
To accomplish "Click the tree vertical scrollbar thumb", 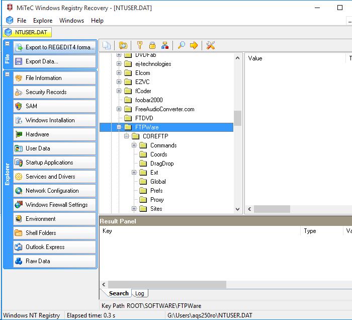I will (x=237, y=118).
